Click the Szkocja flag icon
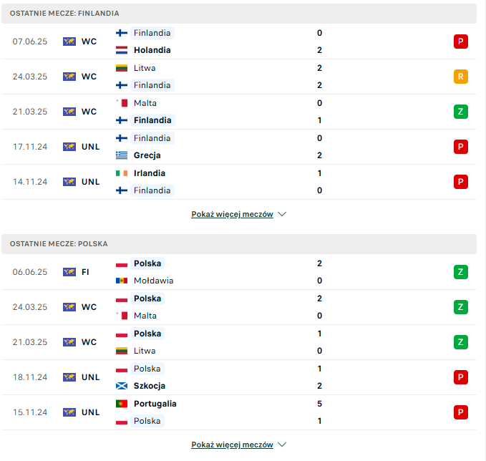Screen dimensions: 486x461 tap(122, 386)
